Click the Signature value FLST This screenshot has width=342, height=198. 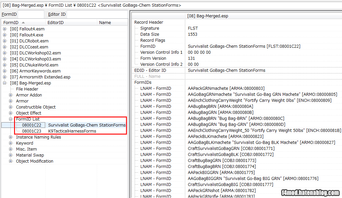click(193, 28)
